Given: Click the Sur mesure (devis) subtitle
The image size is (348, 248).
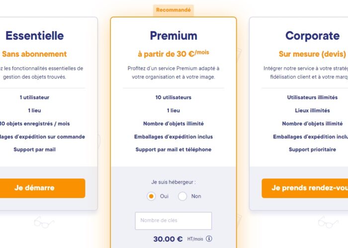Looking at the screenshot, I should click(312, 54).
